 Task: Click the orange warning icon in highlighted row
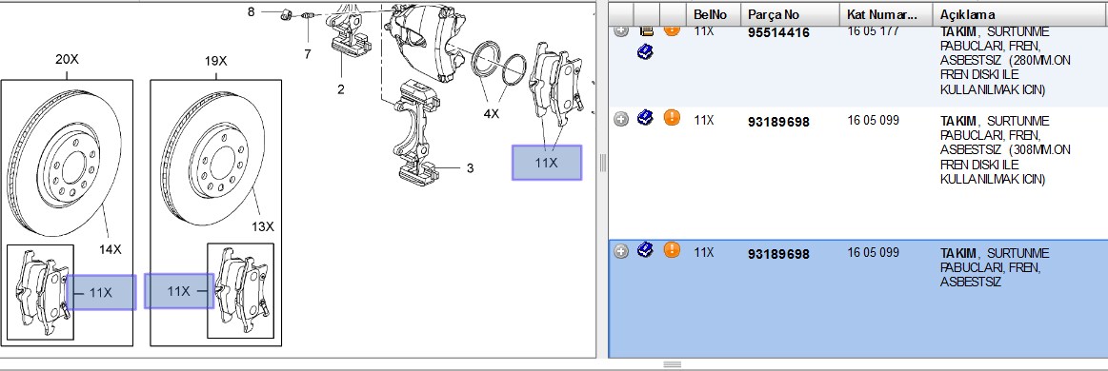point(672,249)
